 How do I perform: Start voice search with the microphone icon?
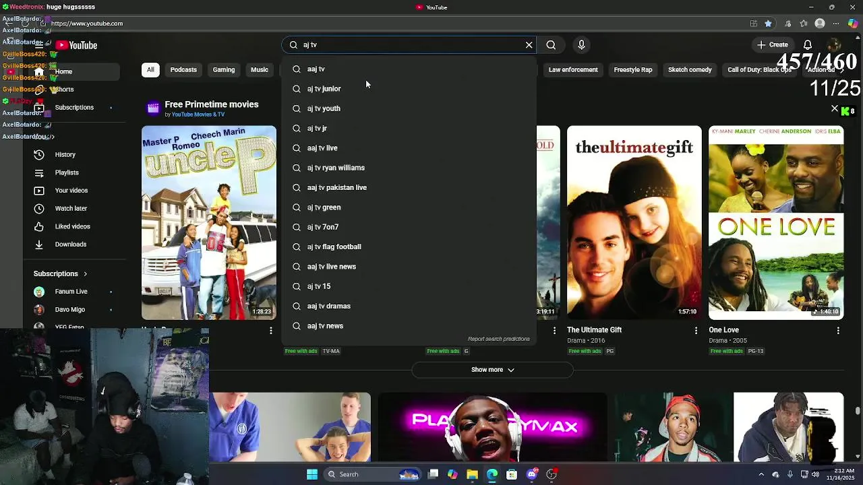tap(581, 45)
